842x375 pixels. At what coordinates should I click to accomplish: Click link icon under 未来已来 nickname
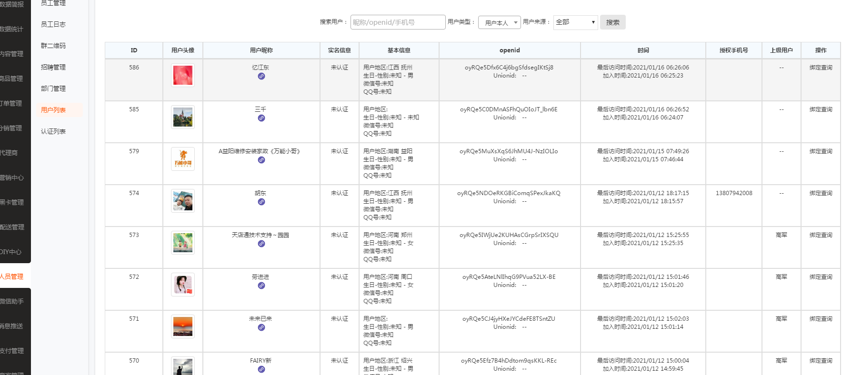click(x=261, y=327)
